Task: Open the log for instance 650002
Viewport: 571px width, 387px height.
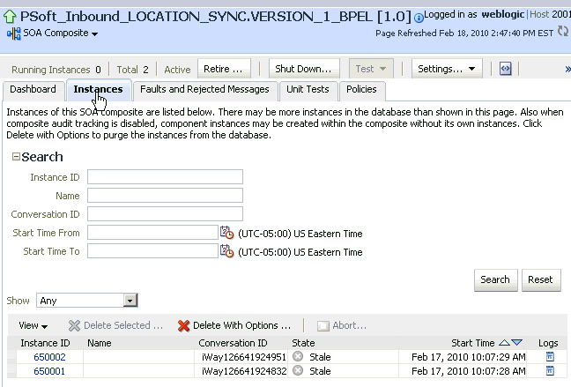Action: point(550,357)
